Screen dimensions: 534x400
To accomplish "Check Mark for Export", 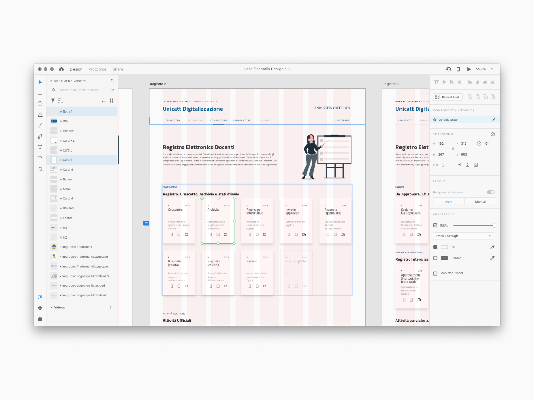I will tap(435, 273).
